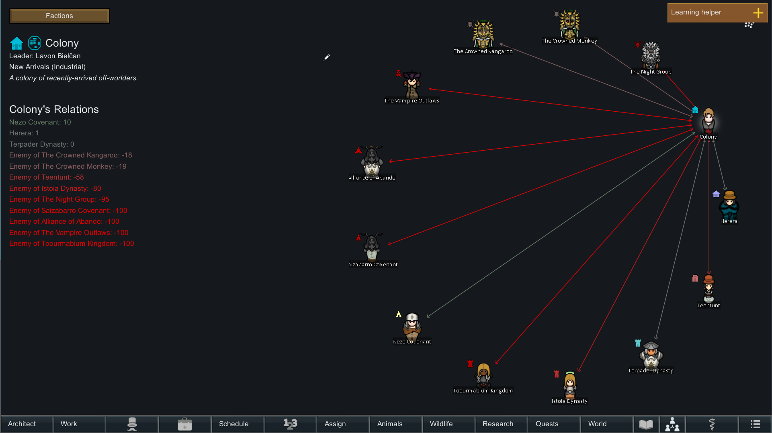772x433 pixels.
Task: Open the 123 priorities icon tab
Action: click(x=290, y=424)
